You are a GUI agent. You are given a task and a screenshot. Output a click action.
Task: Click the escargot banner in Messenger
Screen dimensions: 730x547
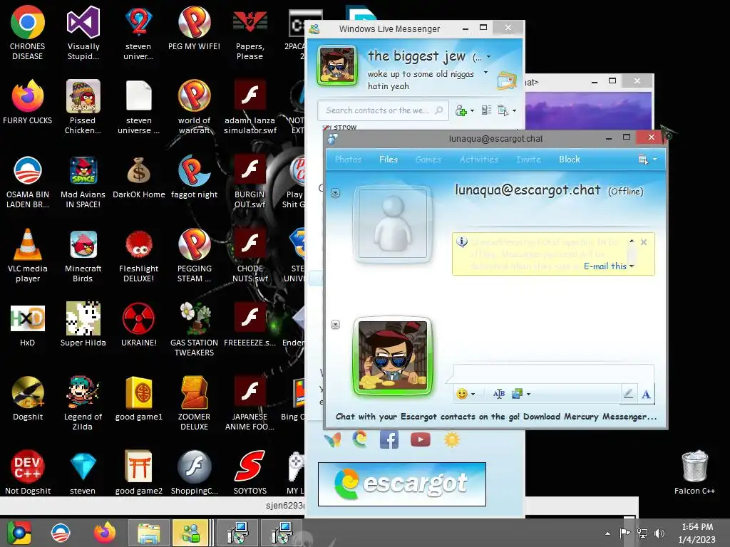click(402, 484)
